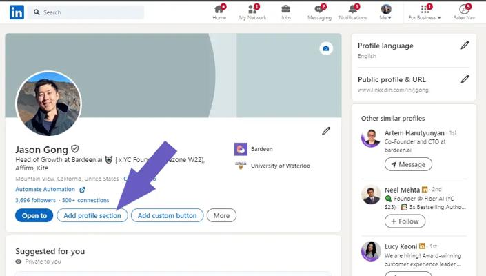View 3,696 followers
Image resolution: width=486 pixels, height=276 pixels.
[x=35, y=200]
